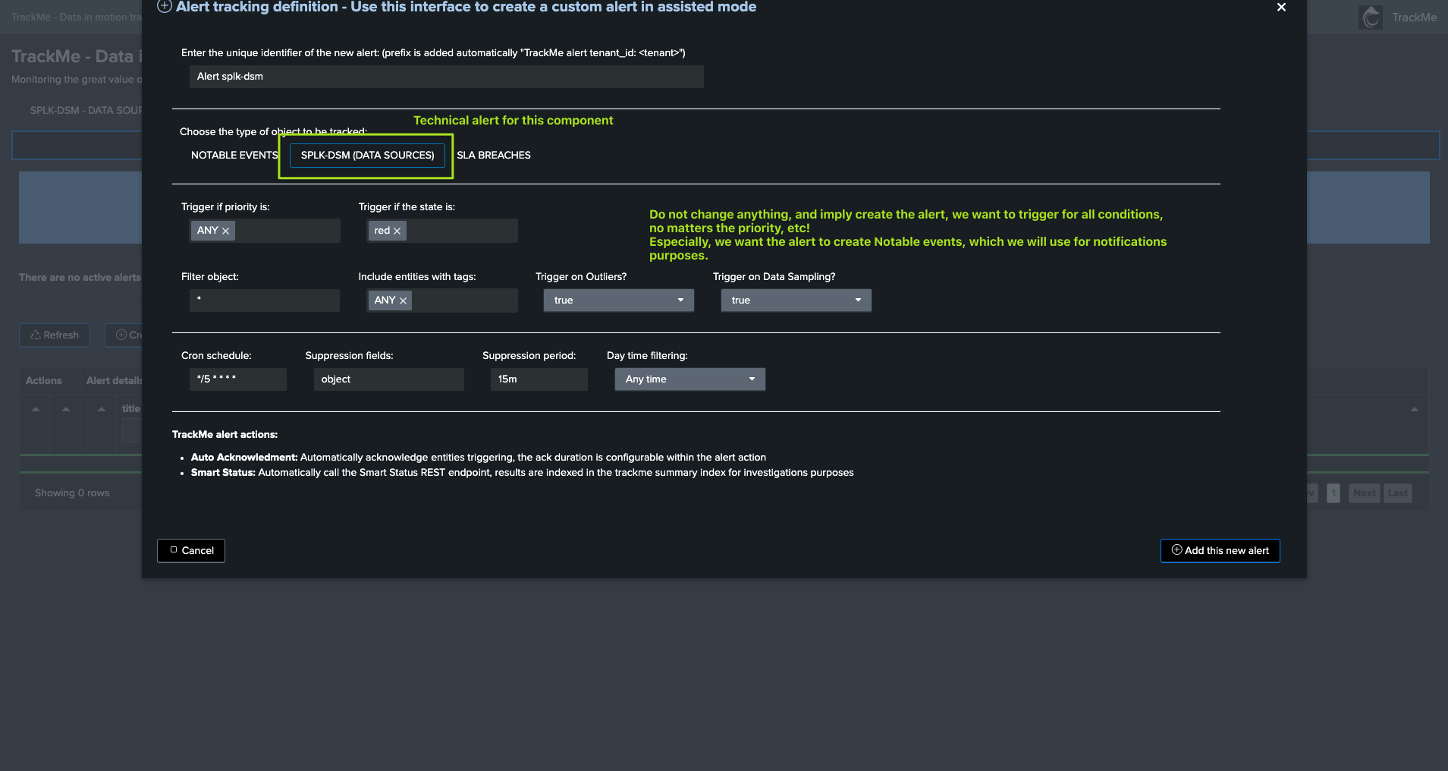The image size is (1448, 771).
Task: Remove the ANY priority tag
Action: [x=225, y=231]
